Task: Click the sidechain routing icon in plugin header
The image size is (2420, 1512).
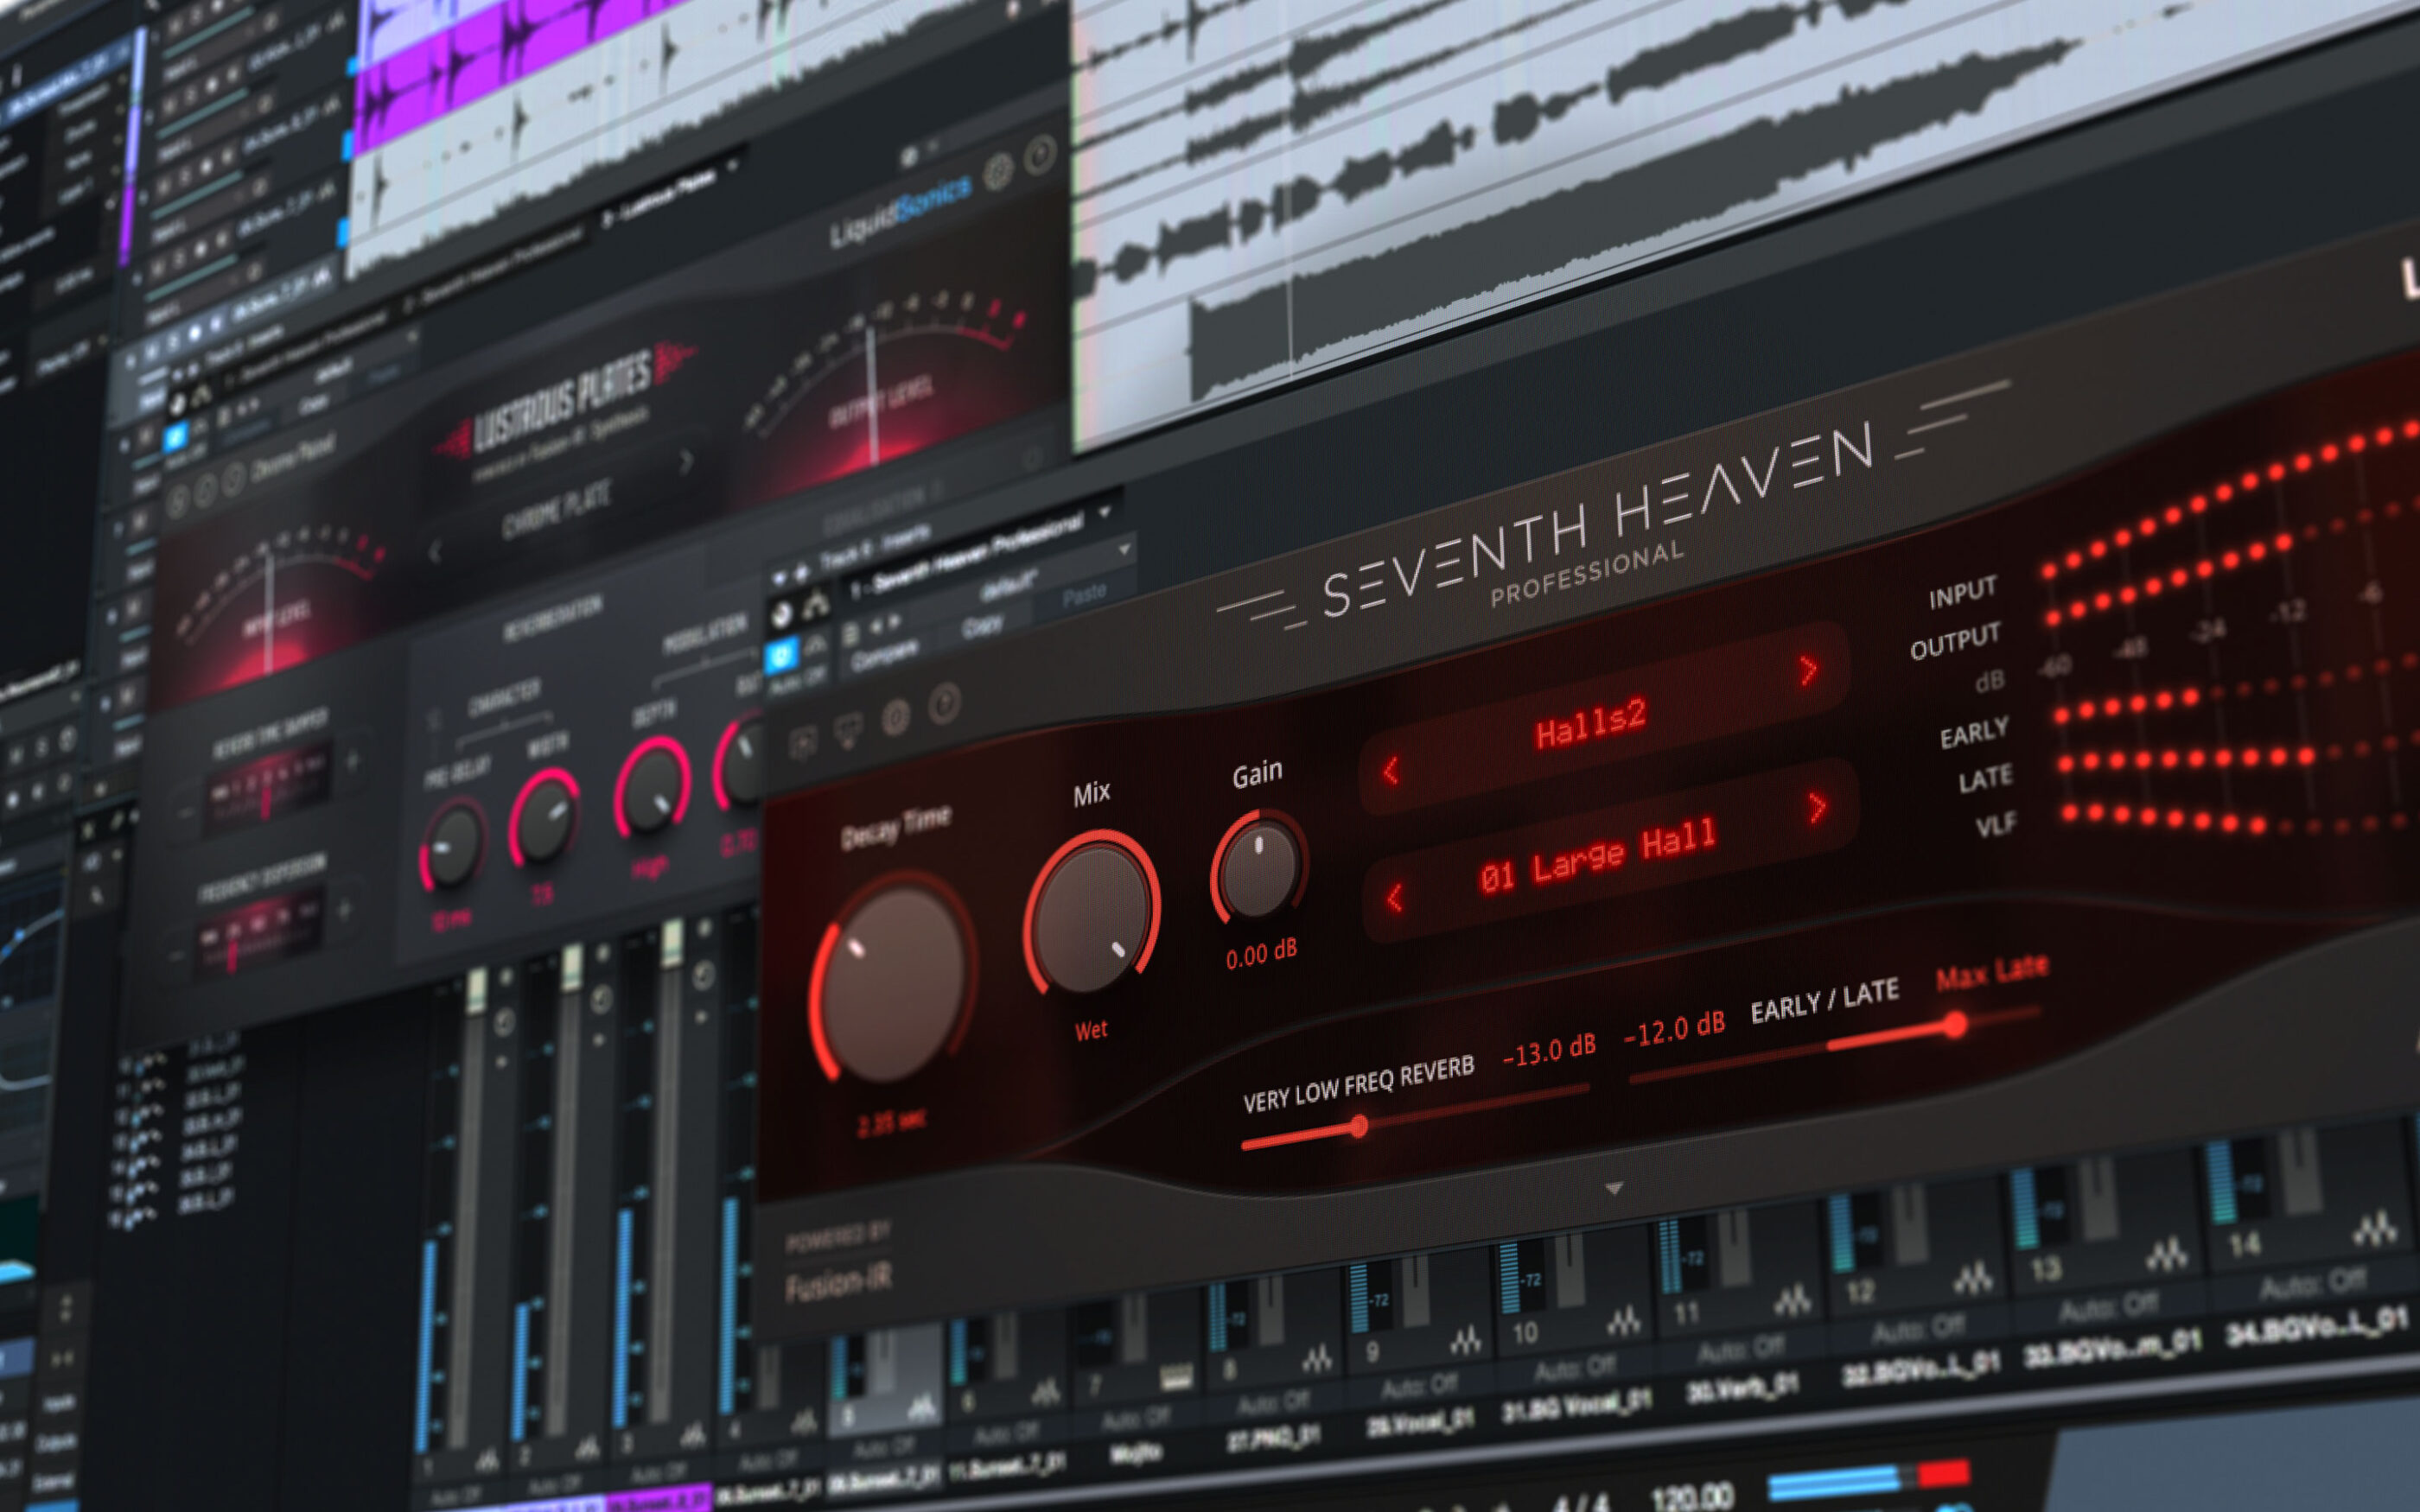Action: click(x=817, y=604)
